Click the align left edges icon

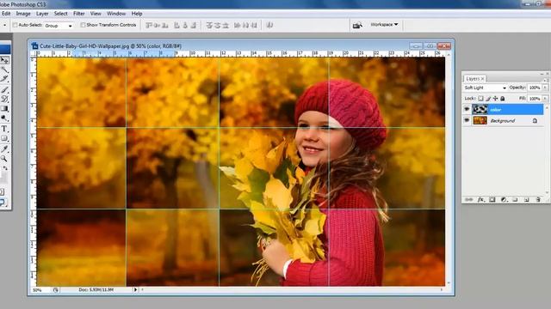[x=176, y=25]
